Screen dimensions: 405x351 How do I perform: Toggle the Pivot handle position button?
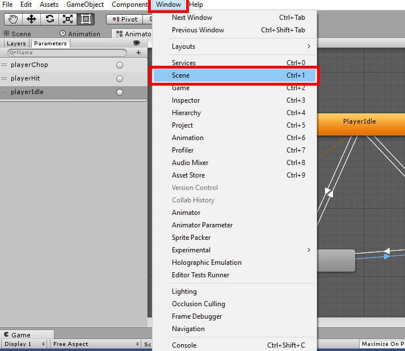point(124,19)
